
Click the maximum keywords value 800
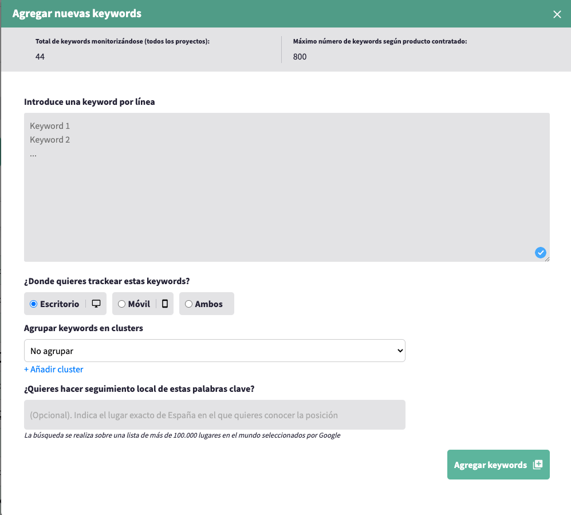tap(300, 57)
